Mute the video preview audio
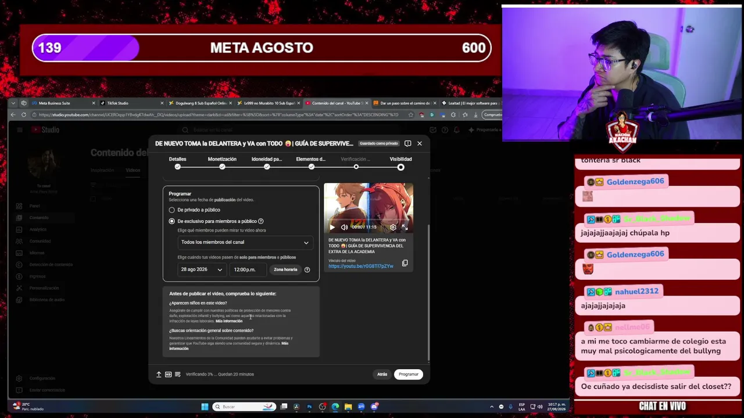This screenshot has width=744, height=418. 344,227
